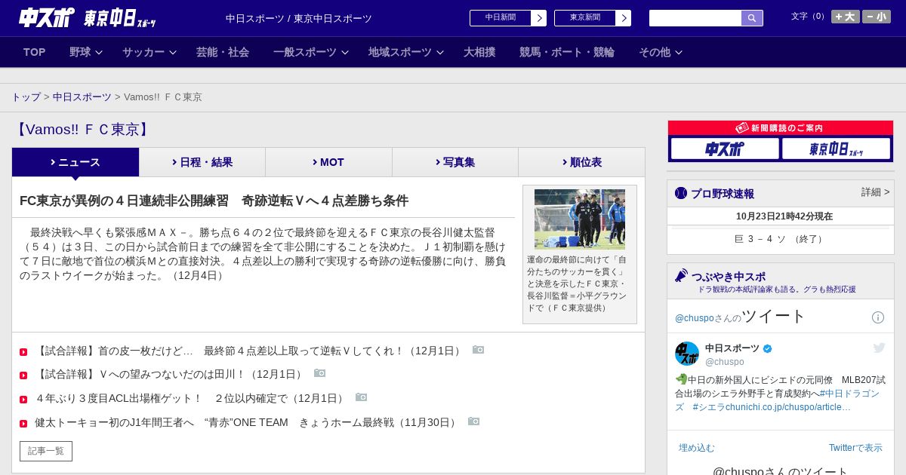Click the 新聞購読のご案内 banner heading
The image size is (906, 475).
(x=781, y=128)
